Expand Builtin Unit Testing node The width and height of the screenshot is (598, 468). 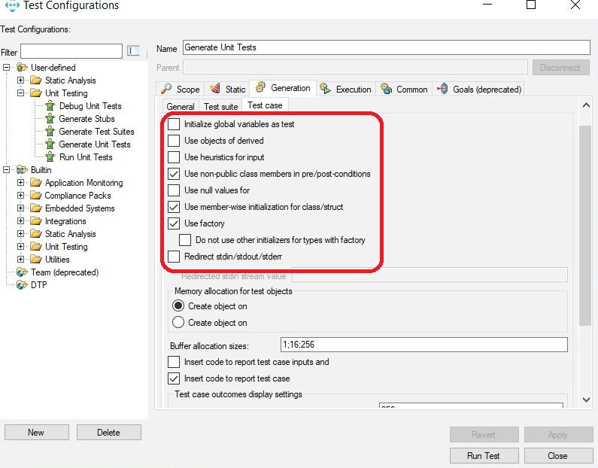pos(20,246)
